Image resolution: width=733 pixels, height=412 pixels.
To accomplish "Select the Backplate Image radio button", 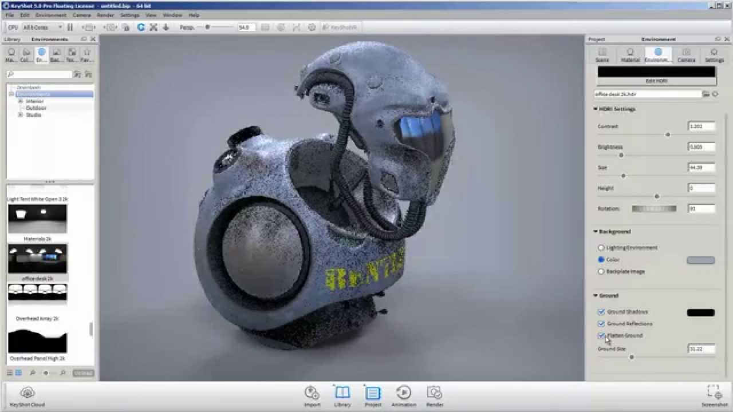I will [601, 271].
